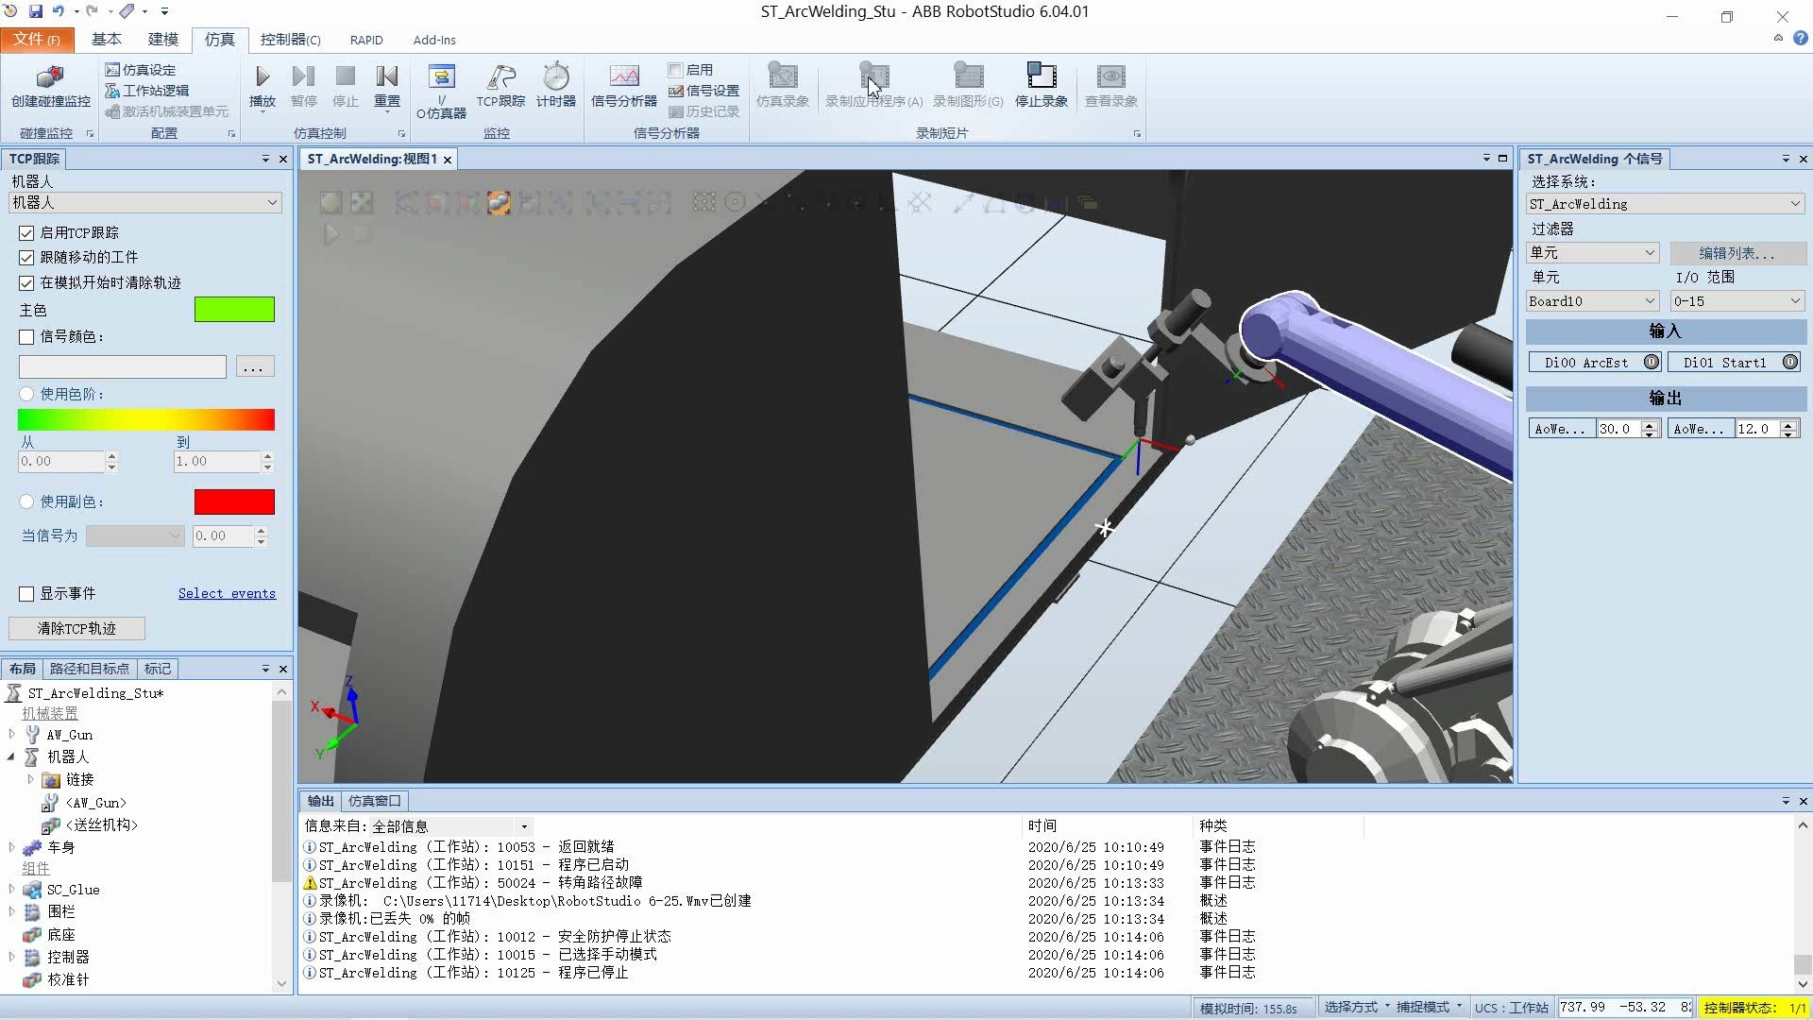Image resolution: width=1813 pixels, height=1020 pixels.
Task: Click the highlighted orange view toolbar icon
Action: pyautogui.click(x=499, y=202)
